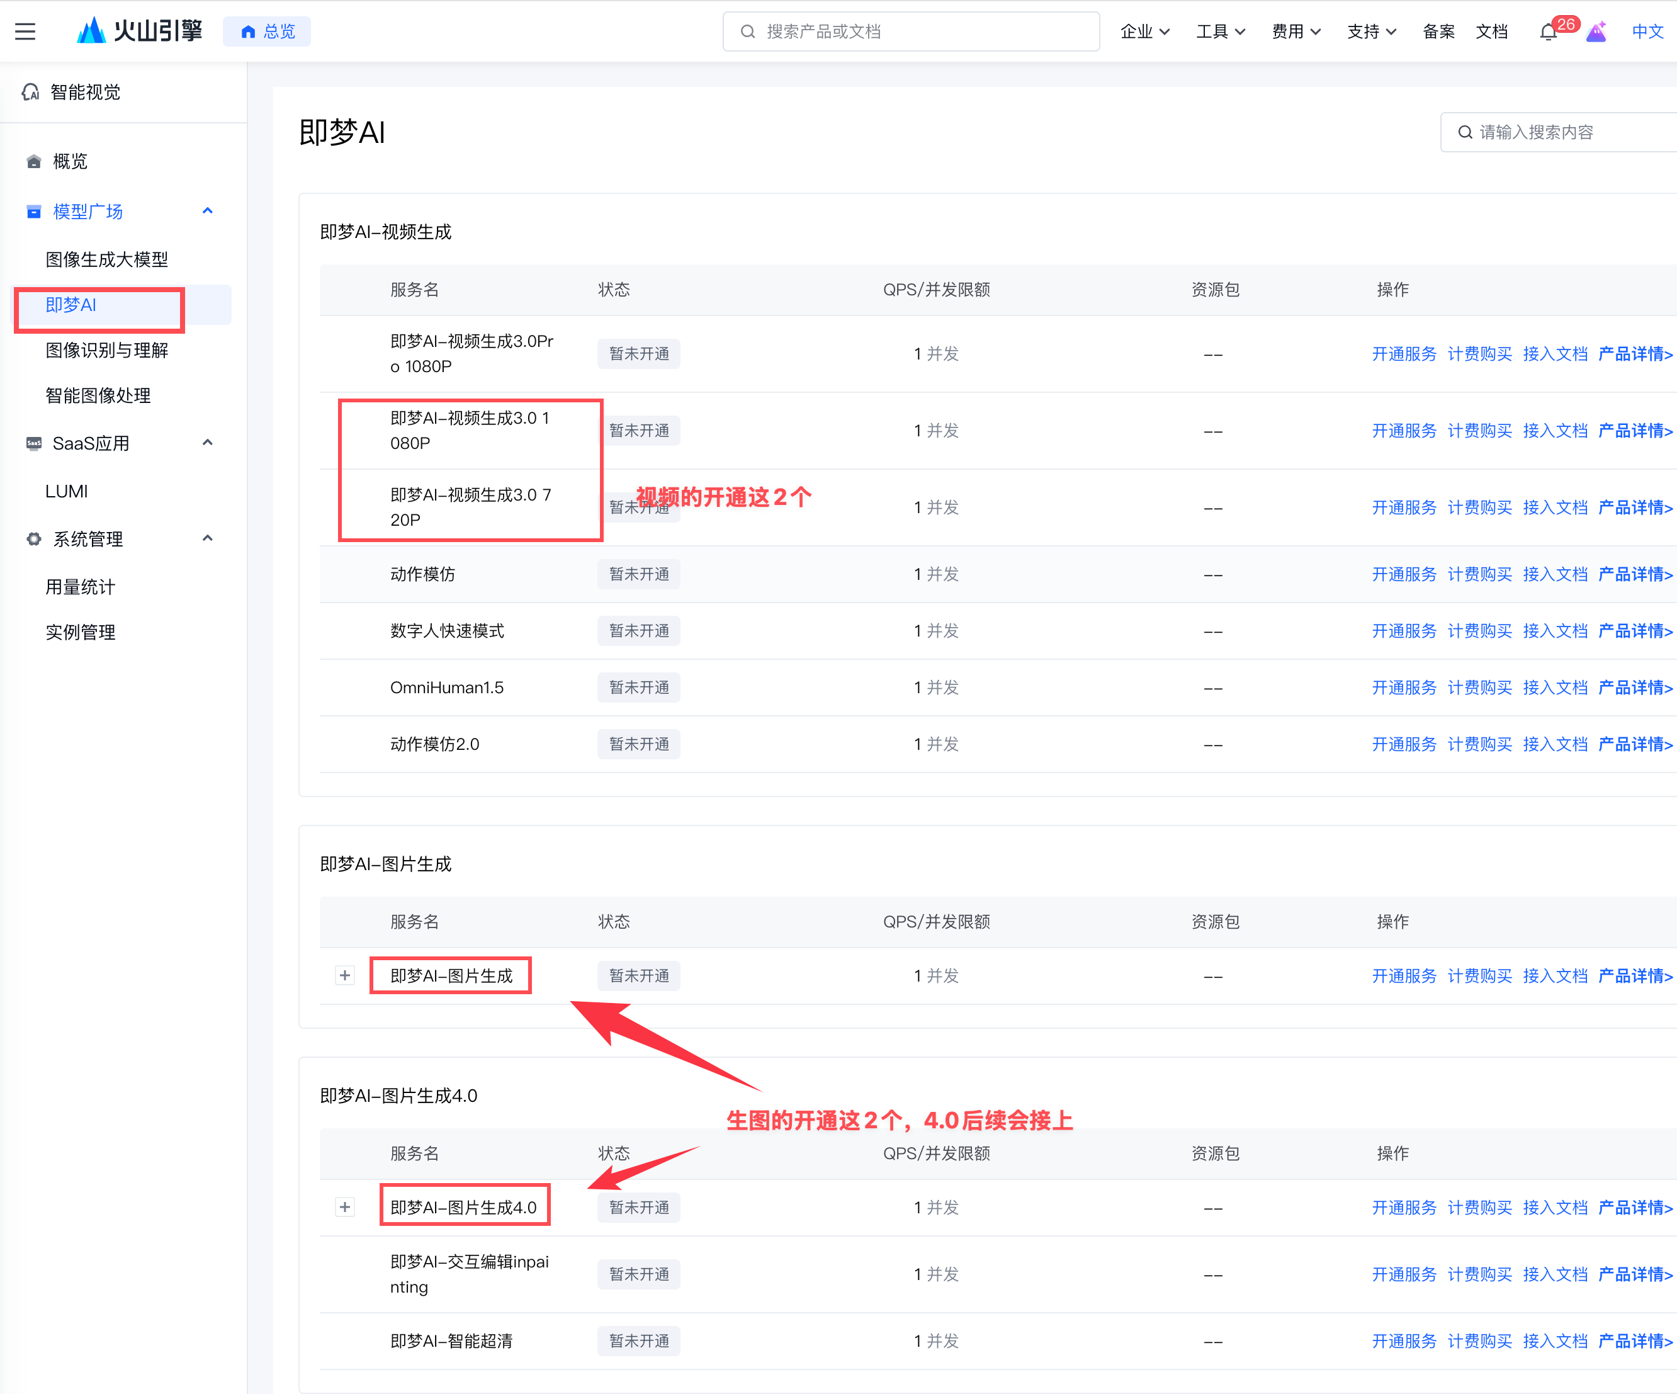Open the 备案 link in the top bar
1677x1394 pixels.
coord(1438,32)
